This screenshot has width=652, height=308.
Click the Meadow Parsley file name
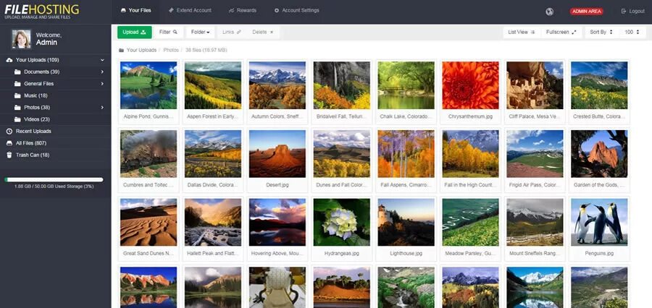[x=470, y=253]
